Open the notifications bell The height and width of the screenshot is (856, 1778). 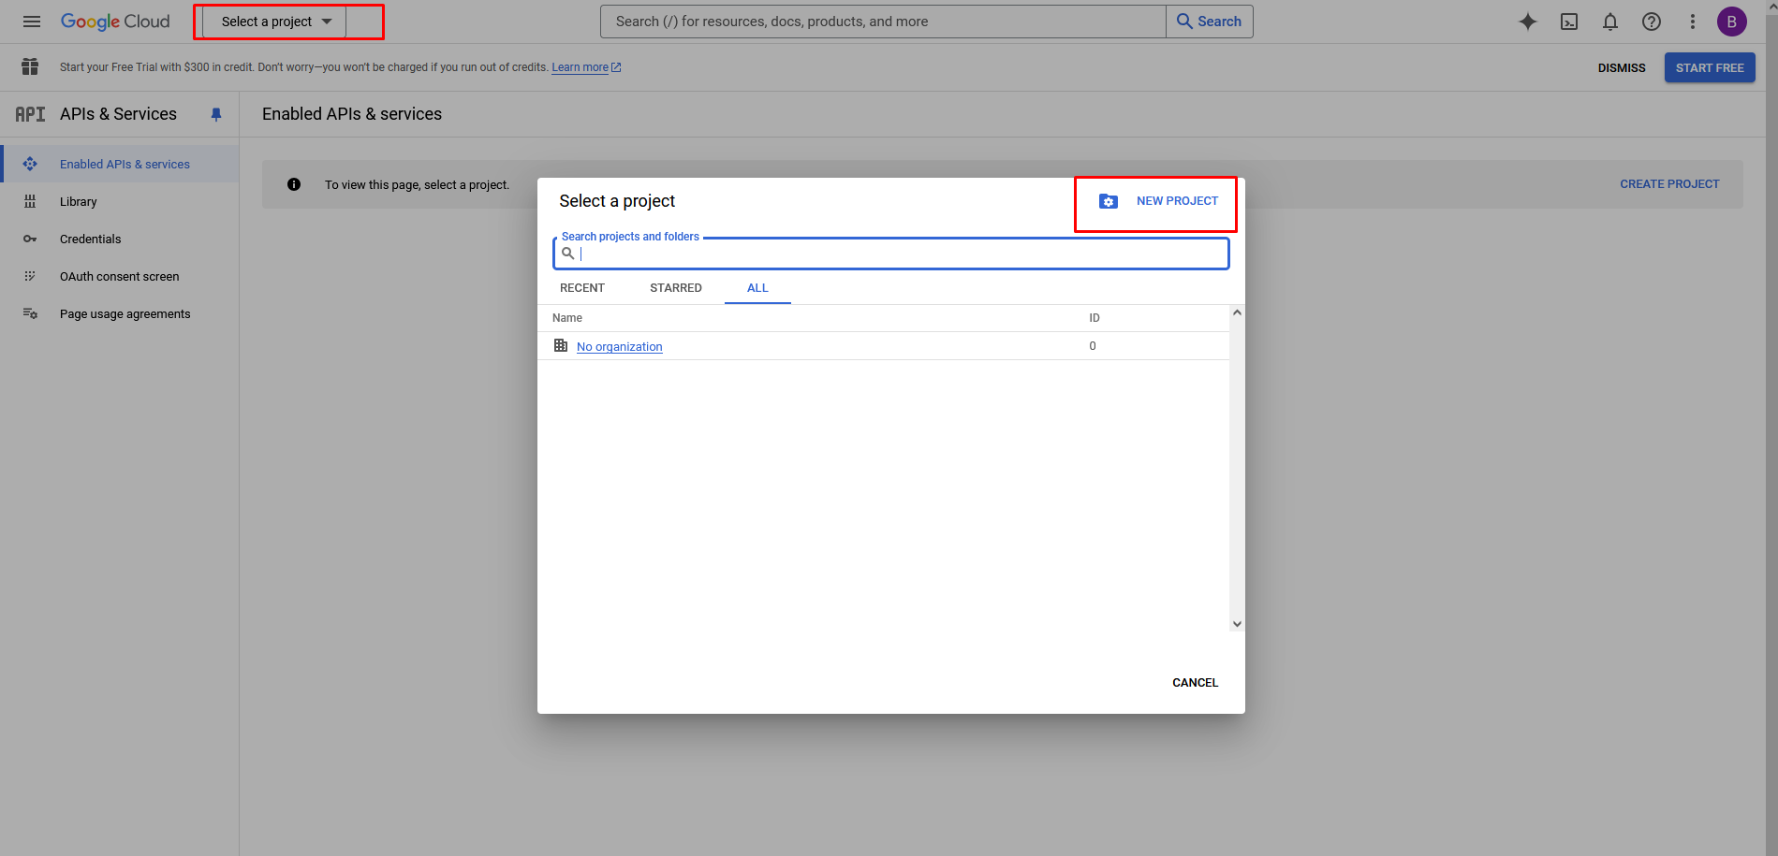click(x=1609, y=22)
